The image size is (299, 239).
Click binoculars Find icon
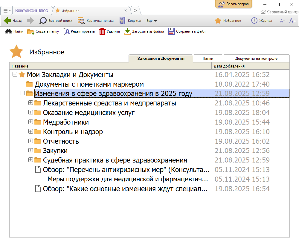click(x=9, y=31)
